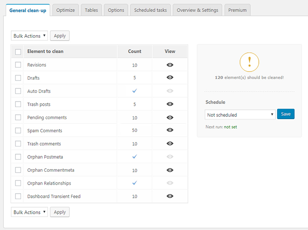Open the Trash posts view eye icon

170,104
